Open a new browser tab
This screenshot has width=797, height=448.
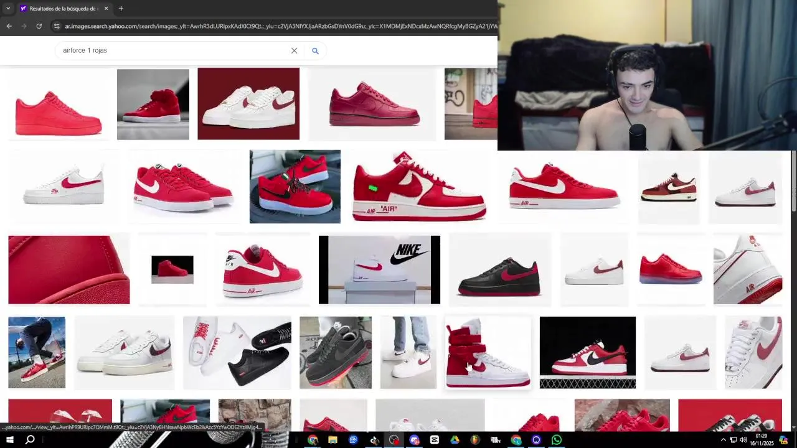[x=121, y=8]
